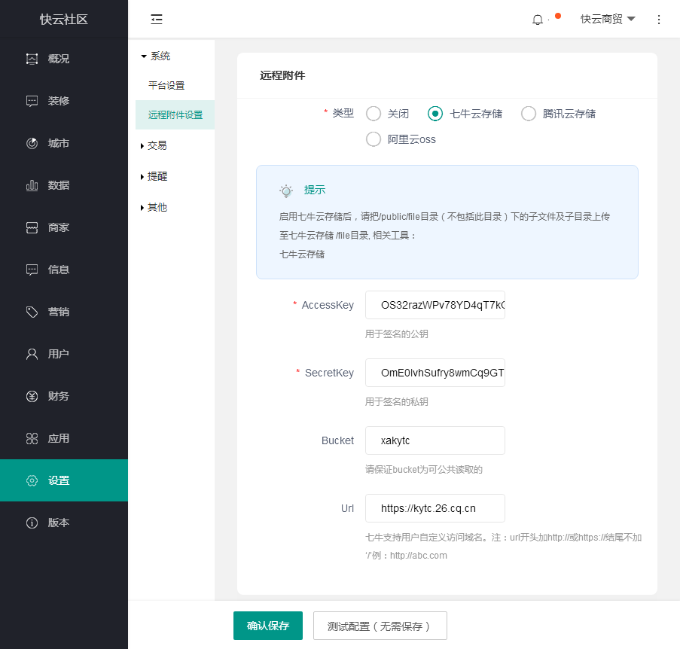Collapse the 系统 settings group
Viewport: 680px width, 649px height.
pyautogui.click(x=157, y=56)
